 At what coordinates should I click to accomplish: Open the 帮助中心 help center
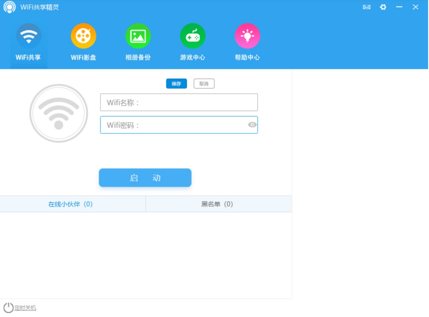point(247,42)
